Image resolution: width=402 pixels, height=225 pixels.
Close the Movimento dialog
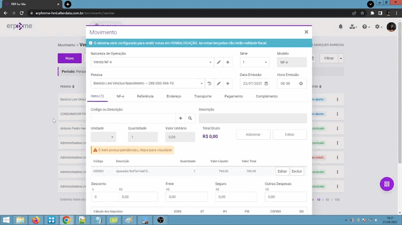(x=306, y=32)
